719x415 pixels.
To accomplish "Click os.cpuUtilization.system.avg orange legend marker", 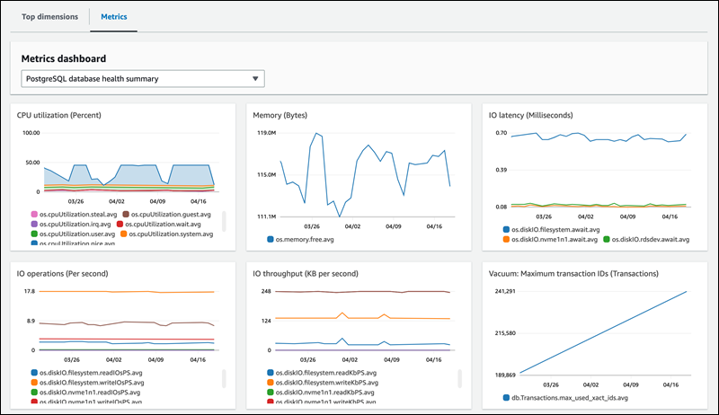I will 123,234.
